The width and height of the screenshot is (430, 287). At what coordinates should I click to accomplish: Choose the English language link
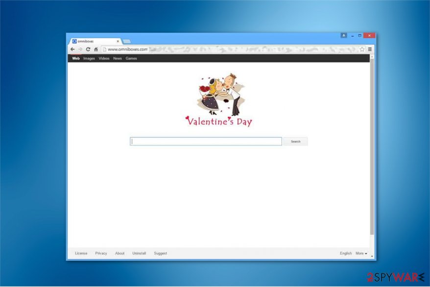coord(346,253)
